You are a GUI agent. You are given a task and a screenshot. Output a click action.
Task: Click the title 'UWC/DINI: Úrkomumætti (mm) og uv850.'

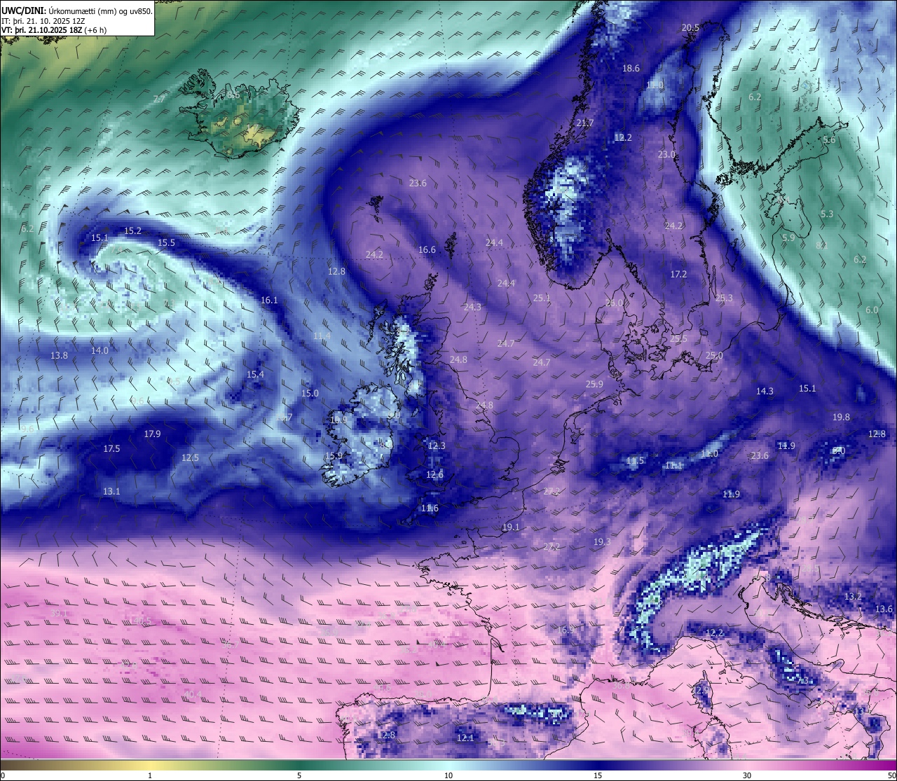pos(77,11)
